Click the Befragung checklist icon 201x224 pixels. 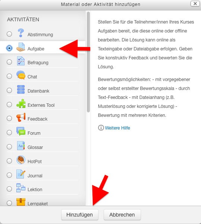click(x=21, y=61)
